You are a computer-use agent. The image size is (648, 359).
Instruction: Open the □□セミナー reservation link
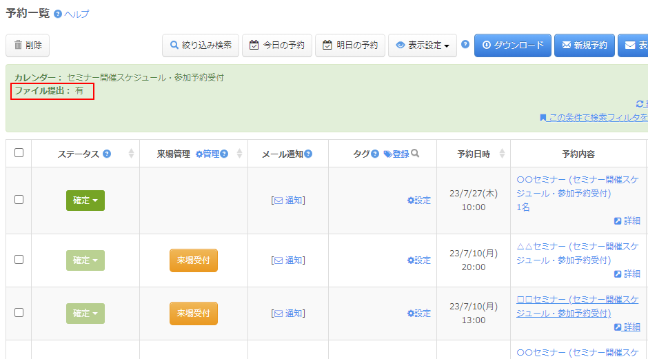(578, 306)
